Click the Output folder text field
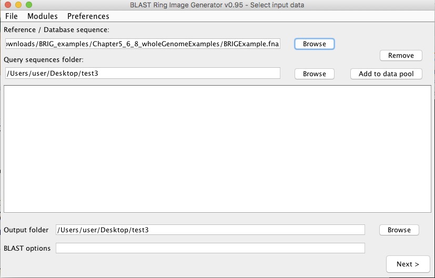435x278 pixels. (x=210, y=230)
